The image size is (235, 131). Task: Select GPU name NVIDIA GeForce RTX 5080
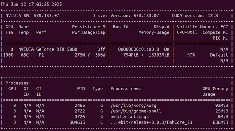click(48, 49)
